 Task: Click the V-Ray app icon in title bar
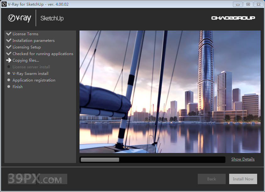click(4, 4)
